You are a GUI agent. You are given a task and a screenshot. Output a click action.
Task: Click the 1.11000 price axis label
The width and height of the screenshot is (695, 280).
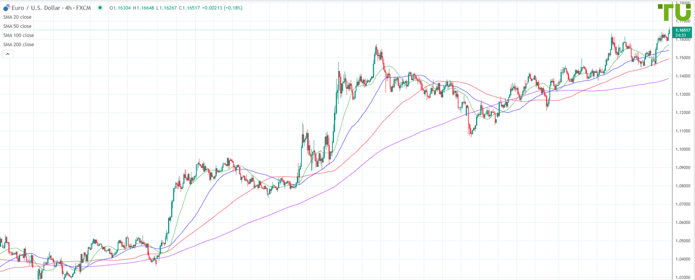683,131
